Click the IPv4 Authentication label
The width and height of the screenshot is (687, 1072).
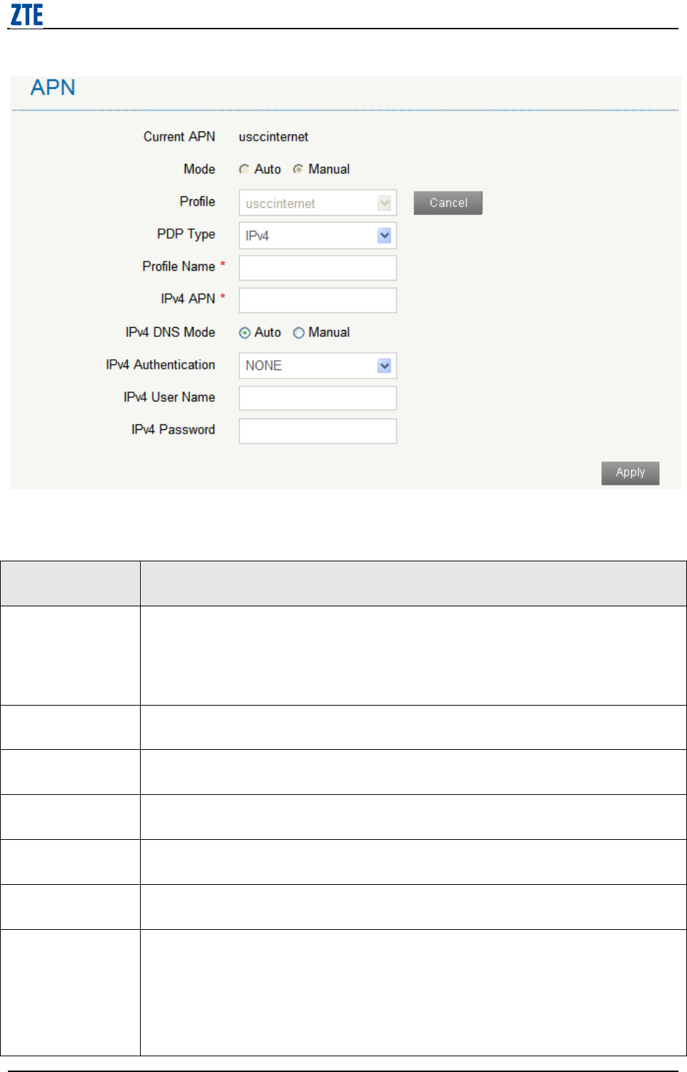coord(161,365)
